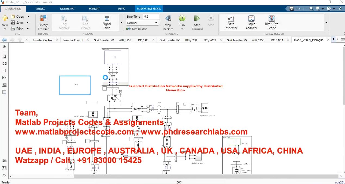This screenshot has width=345, height=184.
Task: Open the Library Browser
Action: tap(43, 22)
